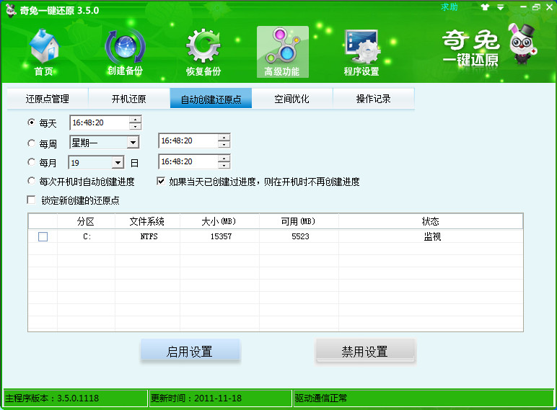The height and width of the screenshot is (410, 557).
Task: Decrease the 每天 time with down spinner
Action: (x=136, y=126)
